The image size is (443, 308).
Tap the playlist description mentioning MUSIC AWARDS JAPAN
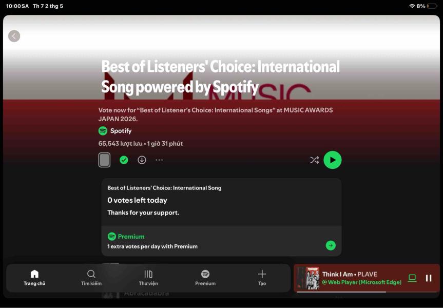click(x=216, y=114)
